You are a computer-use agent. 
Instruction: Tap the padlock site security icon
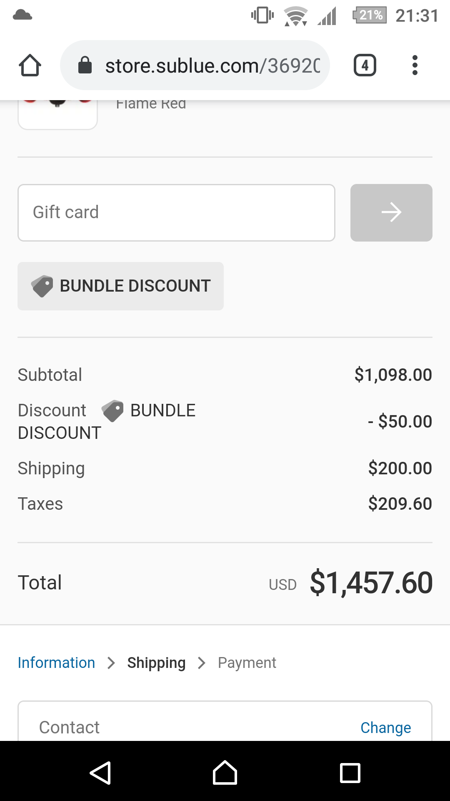pos(85,65)
